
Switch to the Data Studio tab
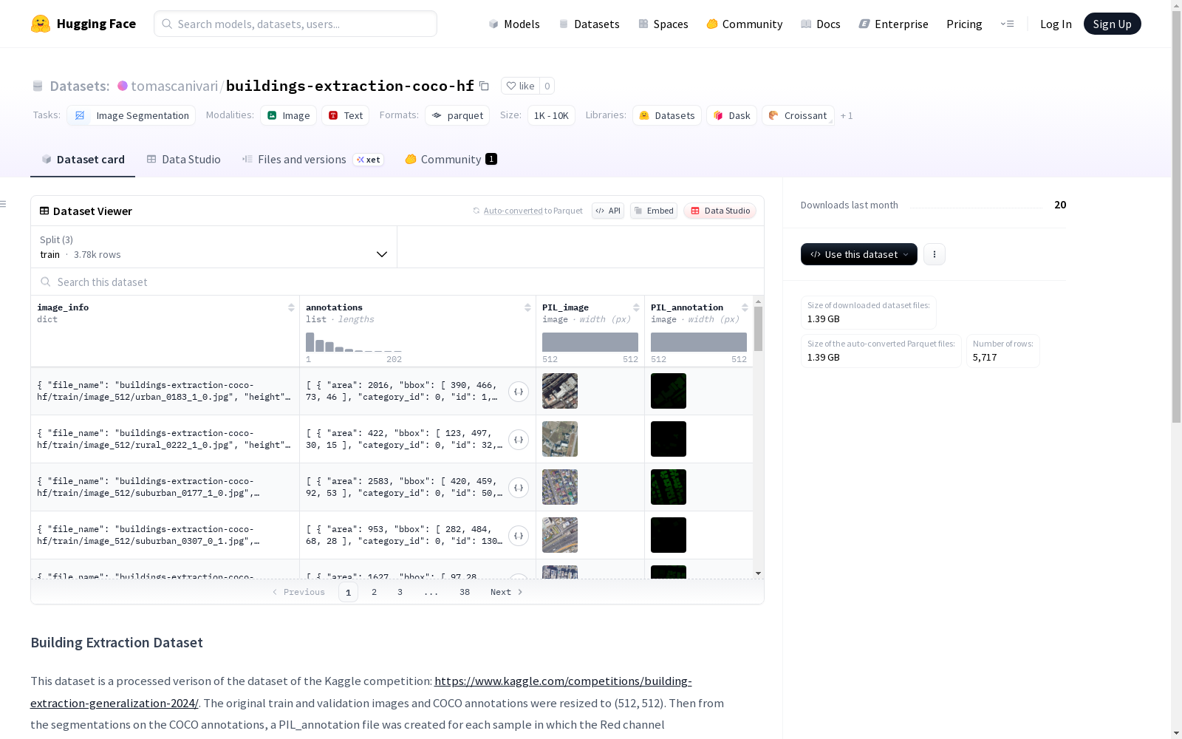[x=183, y=160]
